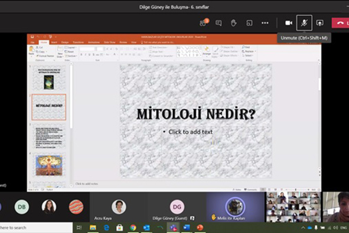Open the Arrange dropdown
This screenshot has height=233, width=349.
pyautogui.click(x=207, y=51)
